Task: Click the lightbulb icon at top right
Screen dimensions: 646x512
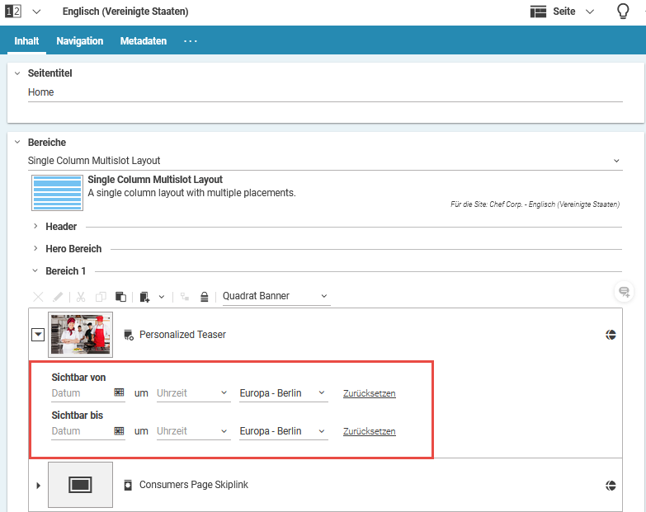Action: (624, 12)
